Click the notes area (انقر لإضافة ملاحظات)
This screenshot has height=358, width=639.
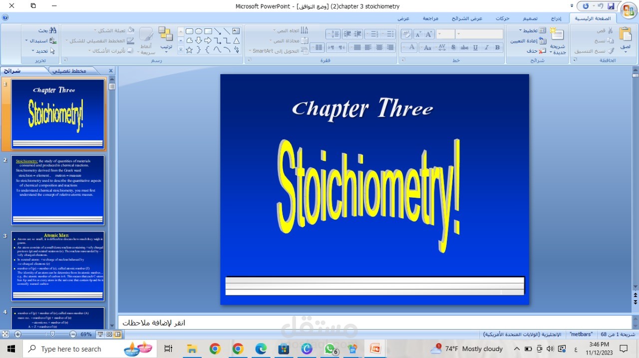pos(374,323)
